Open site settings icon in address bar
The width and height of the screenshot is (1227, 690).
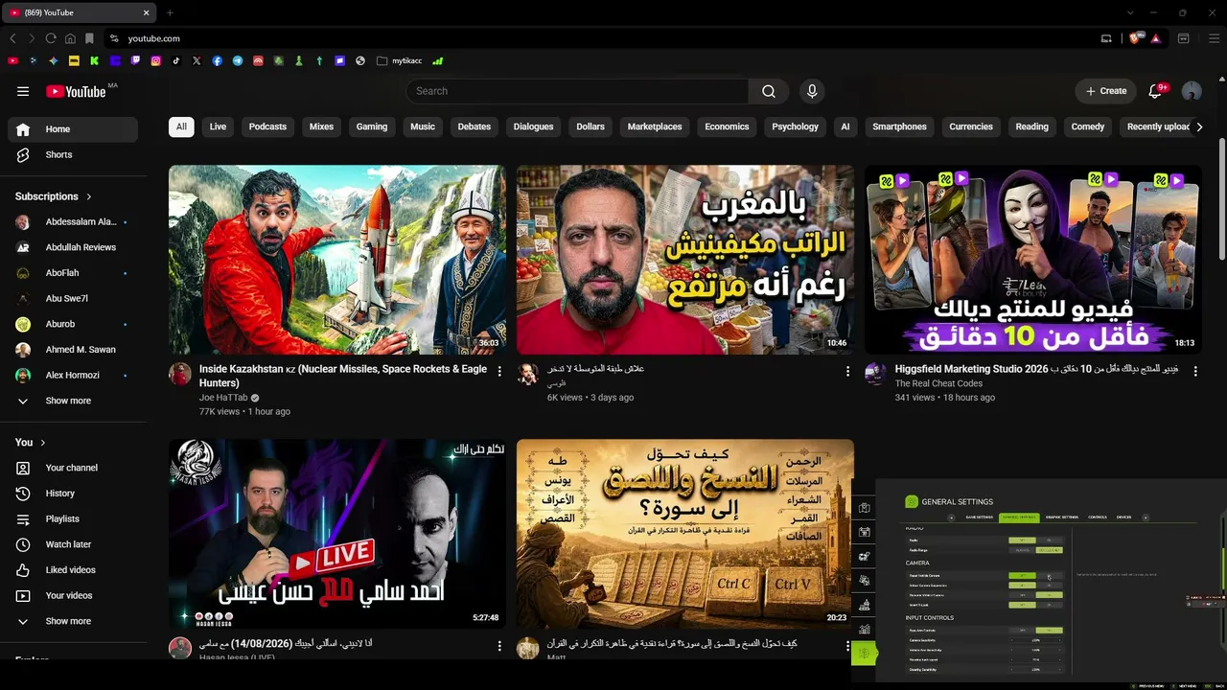click(x=114, y=38)
